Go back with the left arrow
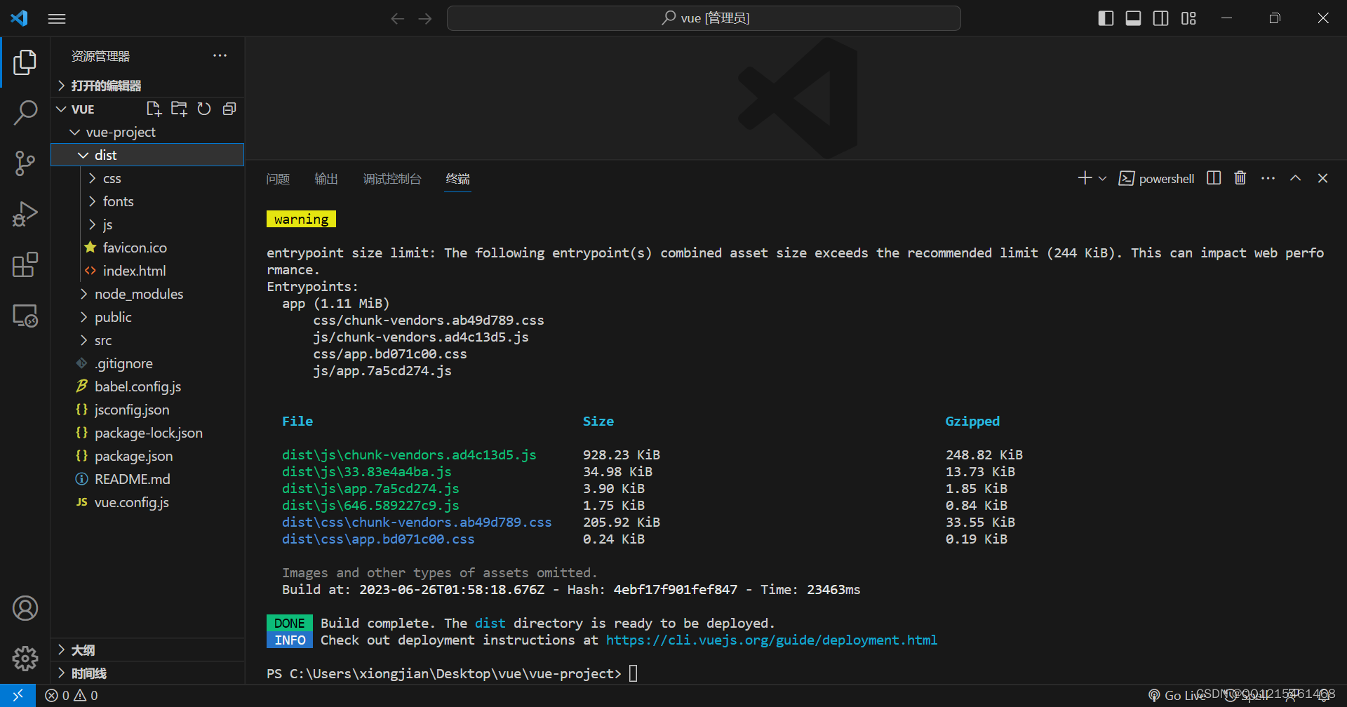Viewport: 1347px width, 707px height. [x=397, y=19]
